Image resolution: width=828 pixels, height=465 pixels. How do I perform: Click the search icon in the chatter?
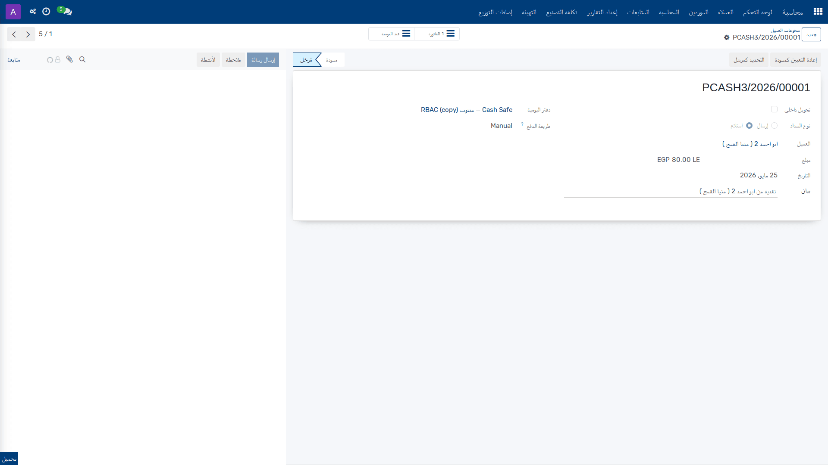coord(82,59)
